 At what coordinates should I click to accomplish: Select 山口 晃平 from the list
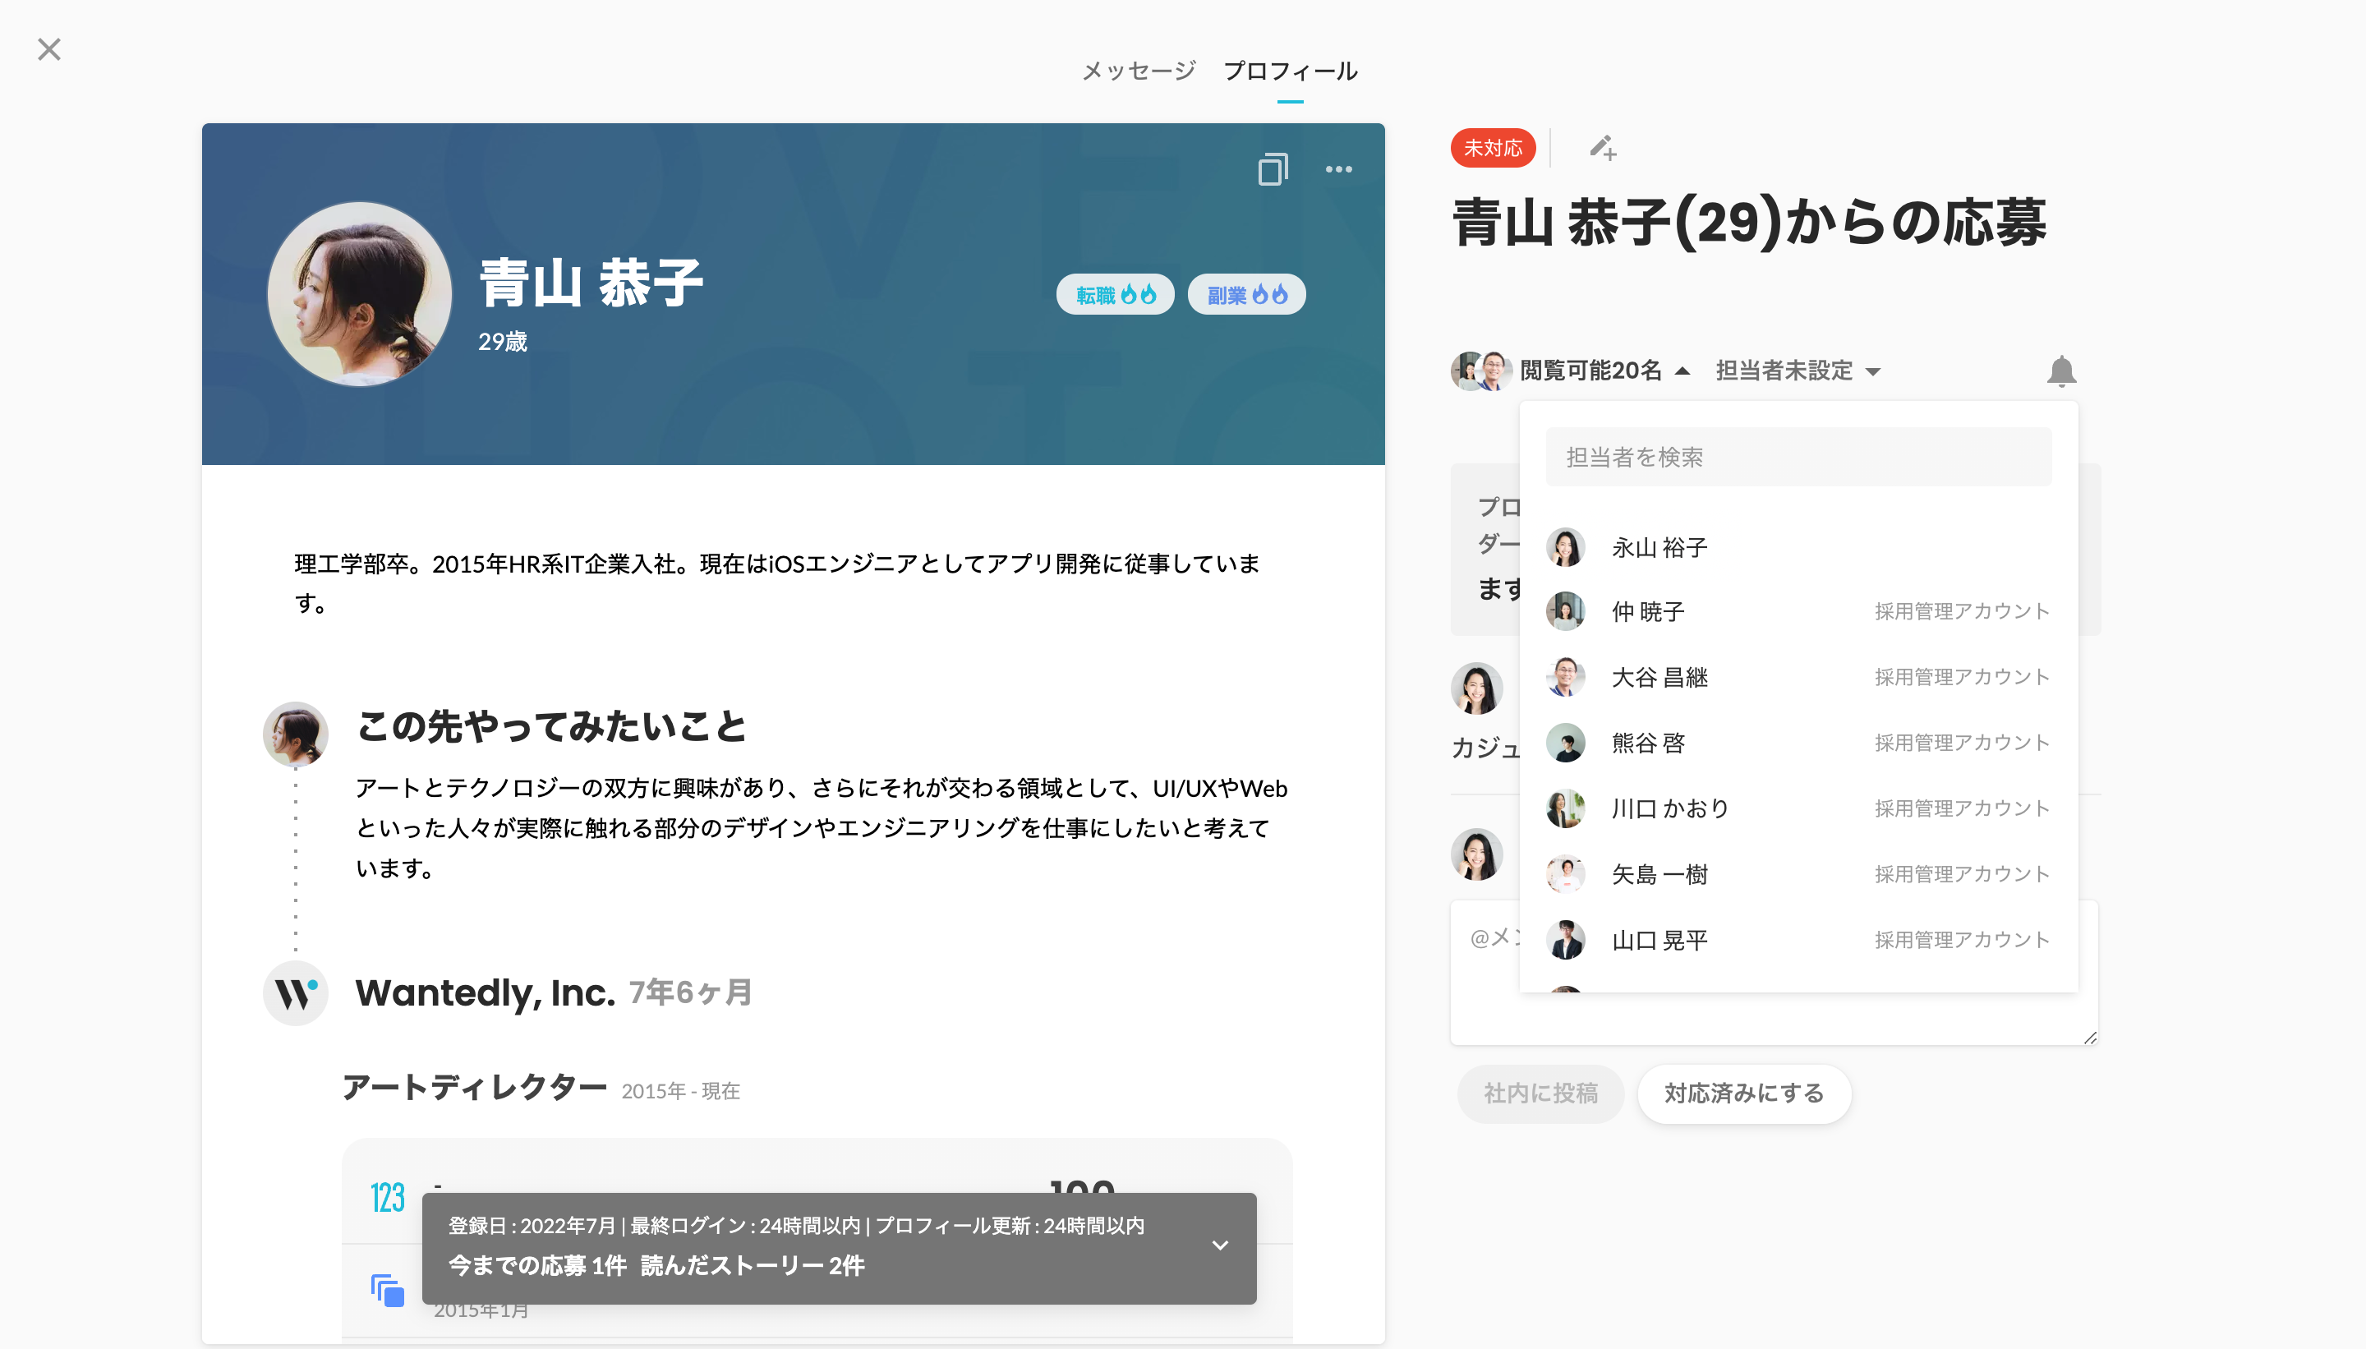point(1798,941)
